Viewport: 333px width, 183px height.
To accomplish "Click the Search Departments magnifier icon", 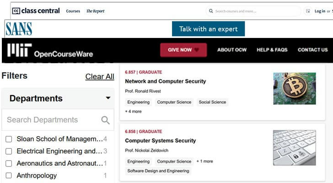I will point(105,120).
